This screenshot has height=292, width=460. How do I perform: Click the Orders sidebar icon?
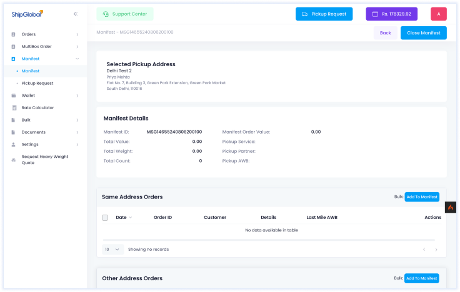point(14,34)
